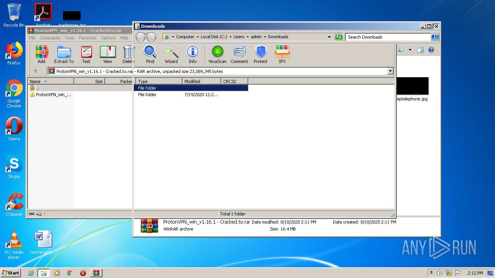Image resolution: width=495 pixels, height=278 pixels.
Task: Click the Explorer forward navigation arrow
Action: point(151,37)
